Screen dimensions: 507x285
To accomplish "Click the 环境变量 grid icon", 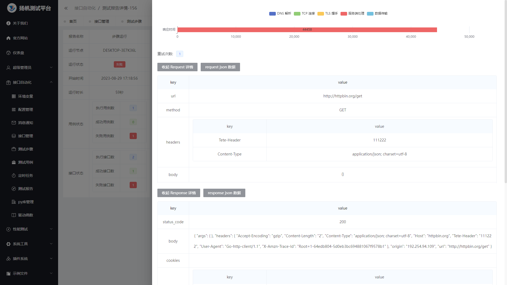I will 14,96.
